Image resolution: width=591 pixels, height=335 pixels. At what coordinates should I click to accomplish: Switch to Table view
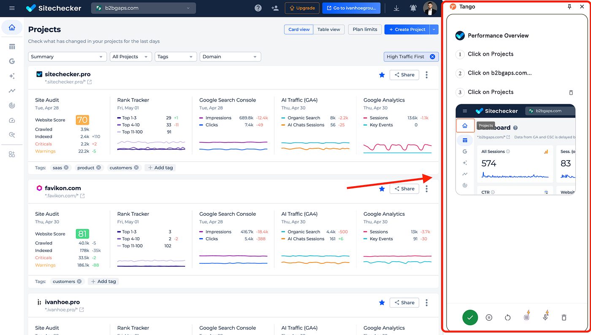point(329,29)
